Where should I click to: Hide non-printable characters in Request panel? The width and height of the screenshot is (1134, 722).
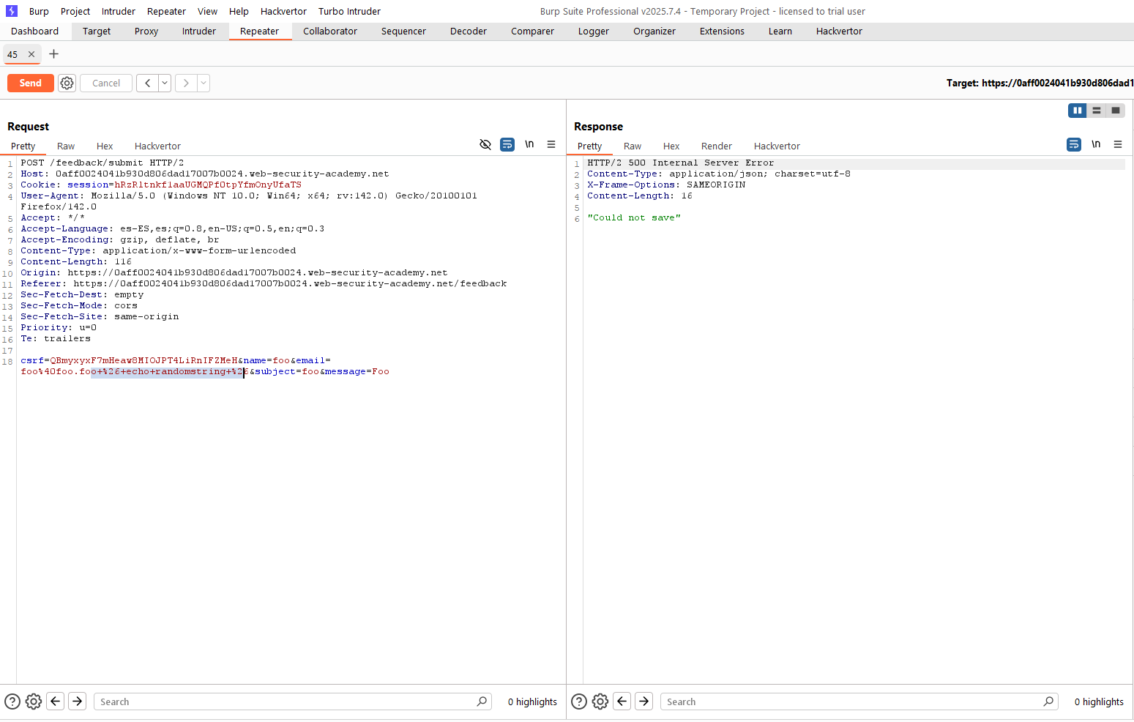[485, 145]
